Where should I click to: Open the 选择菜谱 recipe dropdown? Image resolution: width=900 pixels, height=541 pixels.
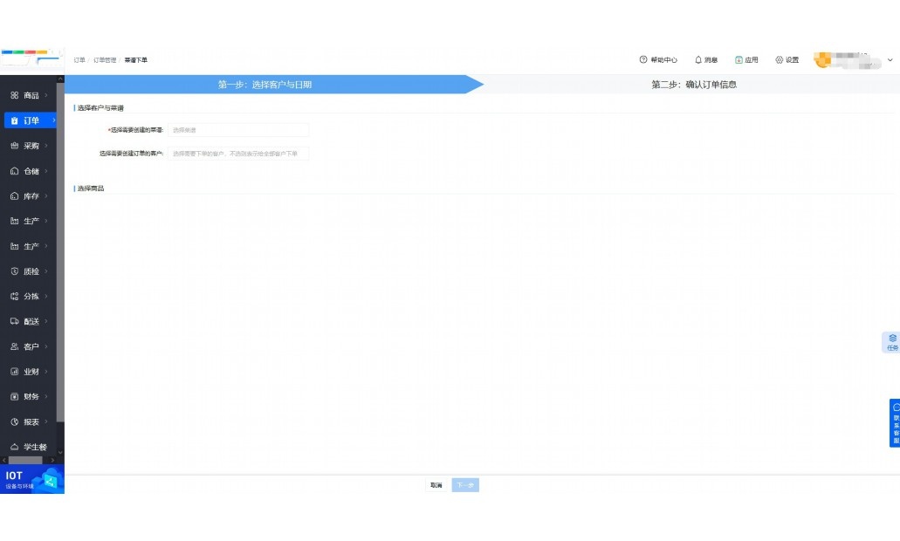[x=237, y=130]
